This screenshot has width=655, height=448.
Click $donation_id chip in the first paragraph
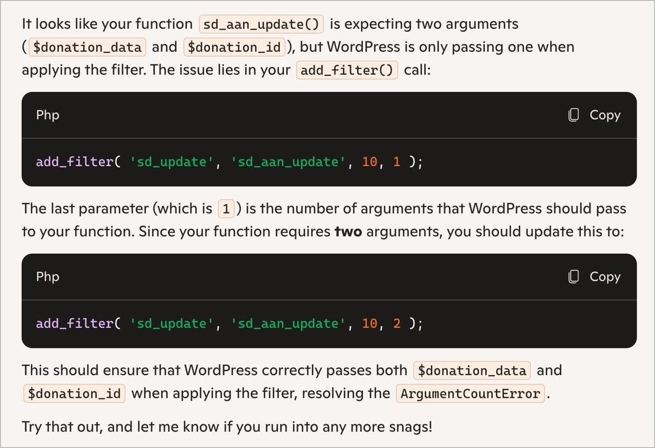pyautogui.click(x=234, y=48)
